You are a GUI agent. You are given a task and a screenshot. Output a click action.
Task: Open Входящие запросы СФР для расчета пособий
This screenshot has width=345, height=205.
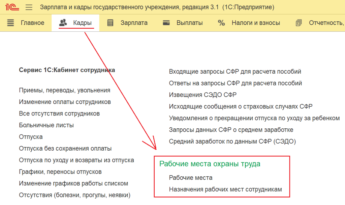pos(235,72)
